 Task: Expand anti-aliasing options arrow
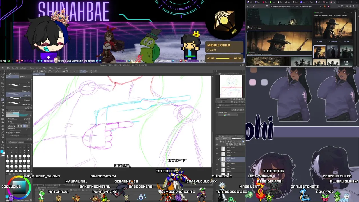click(x=29, y=126)
